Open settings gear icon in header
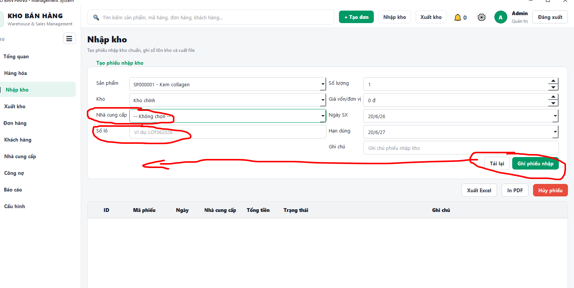Screen dimensions: 574x288 481,17
